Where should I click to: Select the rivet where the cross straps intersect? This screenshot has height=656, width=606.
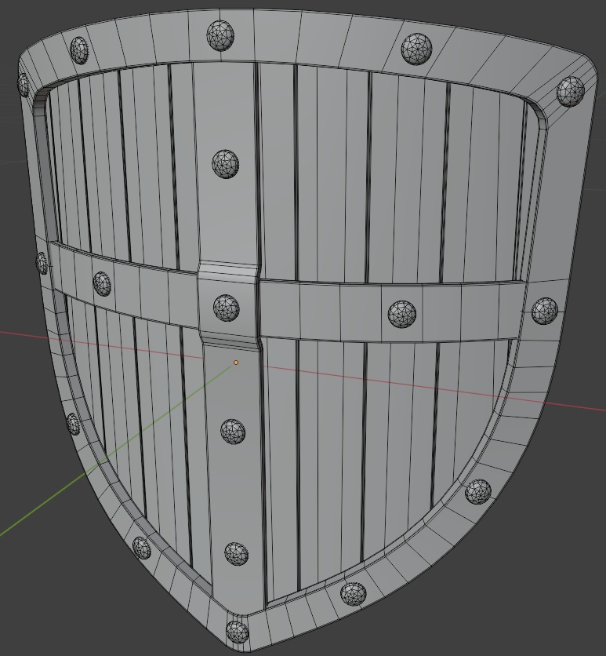pos(226,308)
